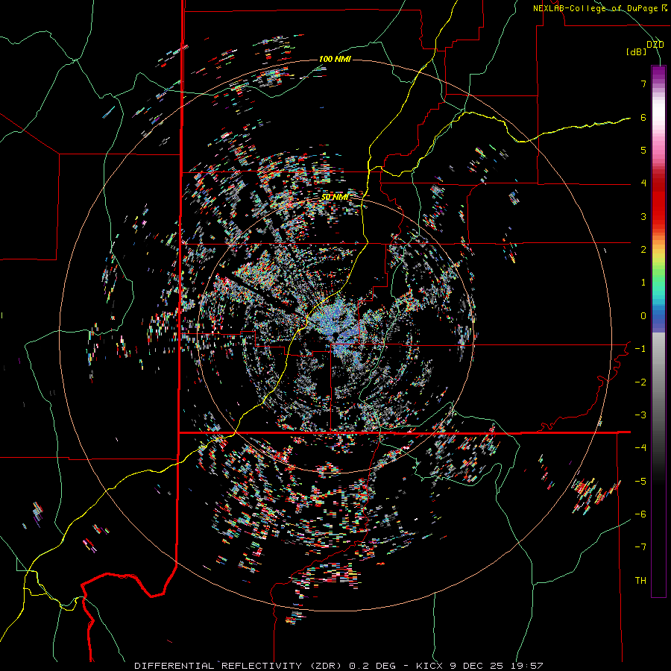Click the -6 value on the scale
The image size is (671, 671).
pyautogui.click(x=640, y=514)
